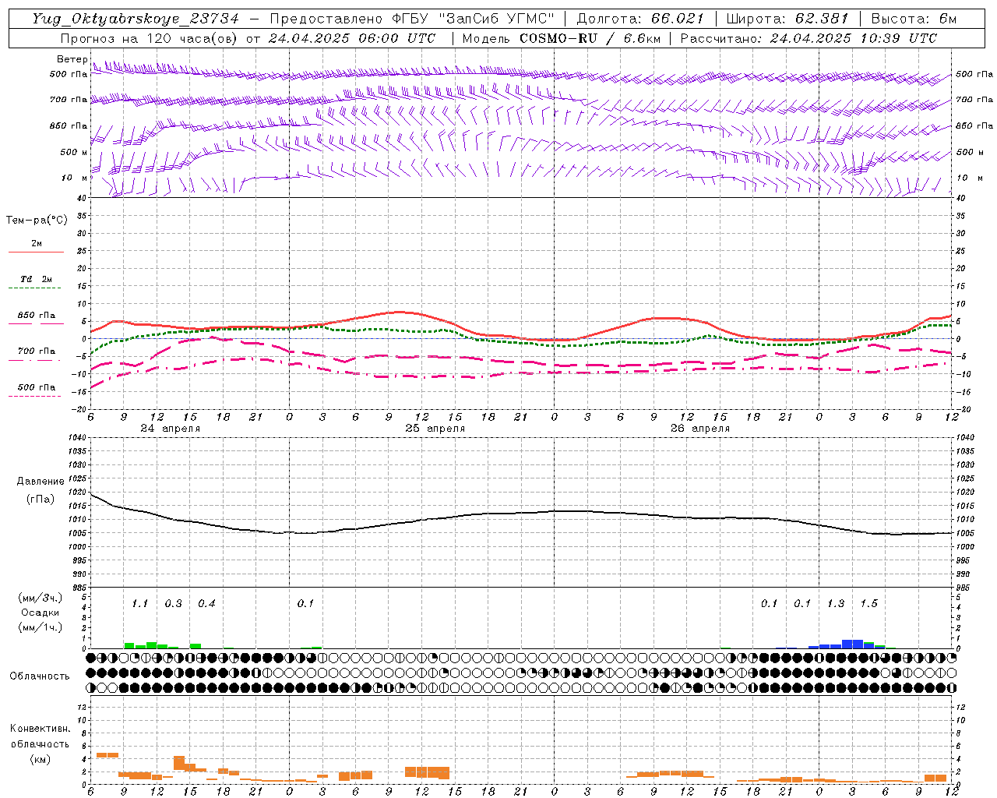Viewport: 997px width, 798px height.
Task: Click the 24 апреля date label
Action: 170,429
